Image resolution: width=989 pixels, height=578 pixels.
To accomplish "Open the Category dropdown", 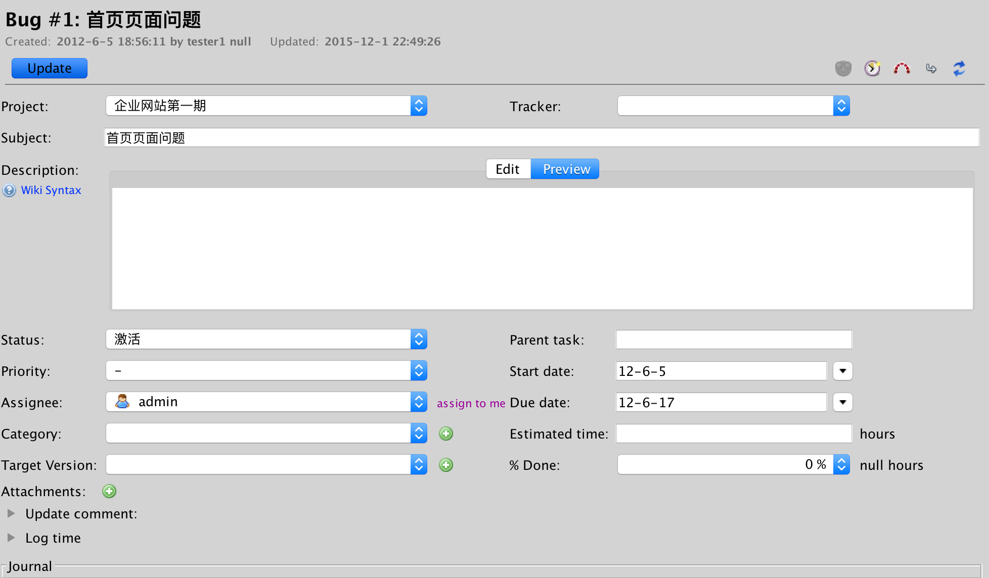I will 266,433.
